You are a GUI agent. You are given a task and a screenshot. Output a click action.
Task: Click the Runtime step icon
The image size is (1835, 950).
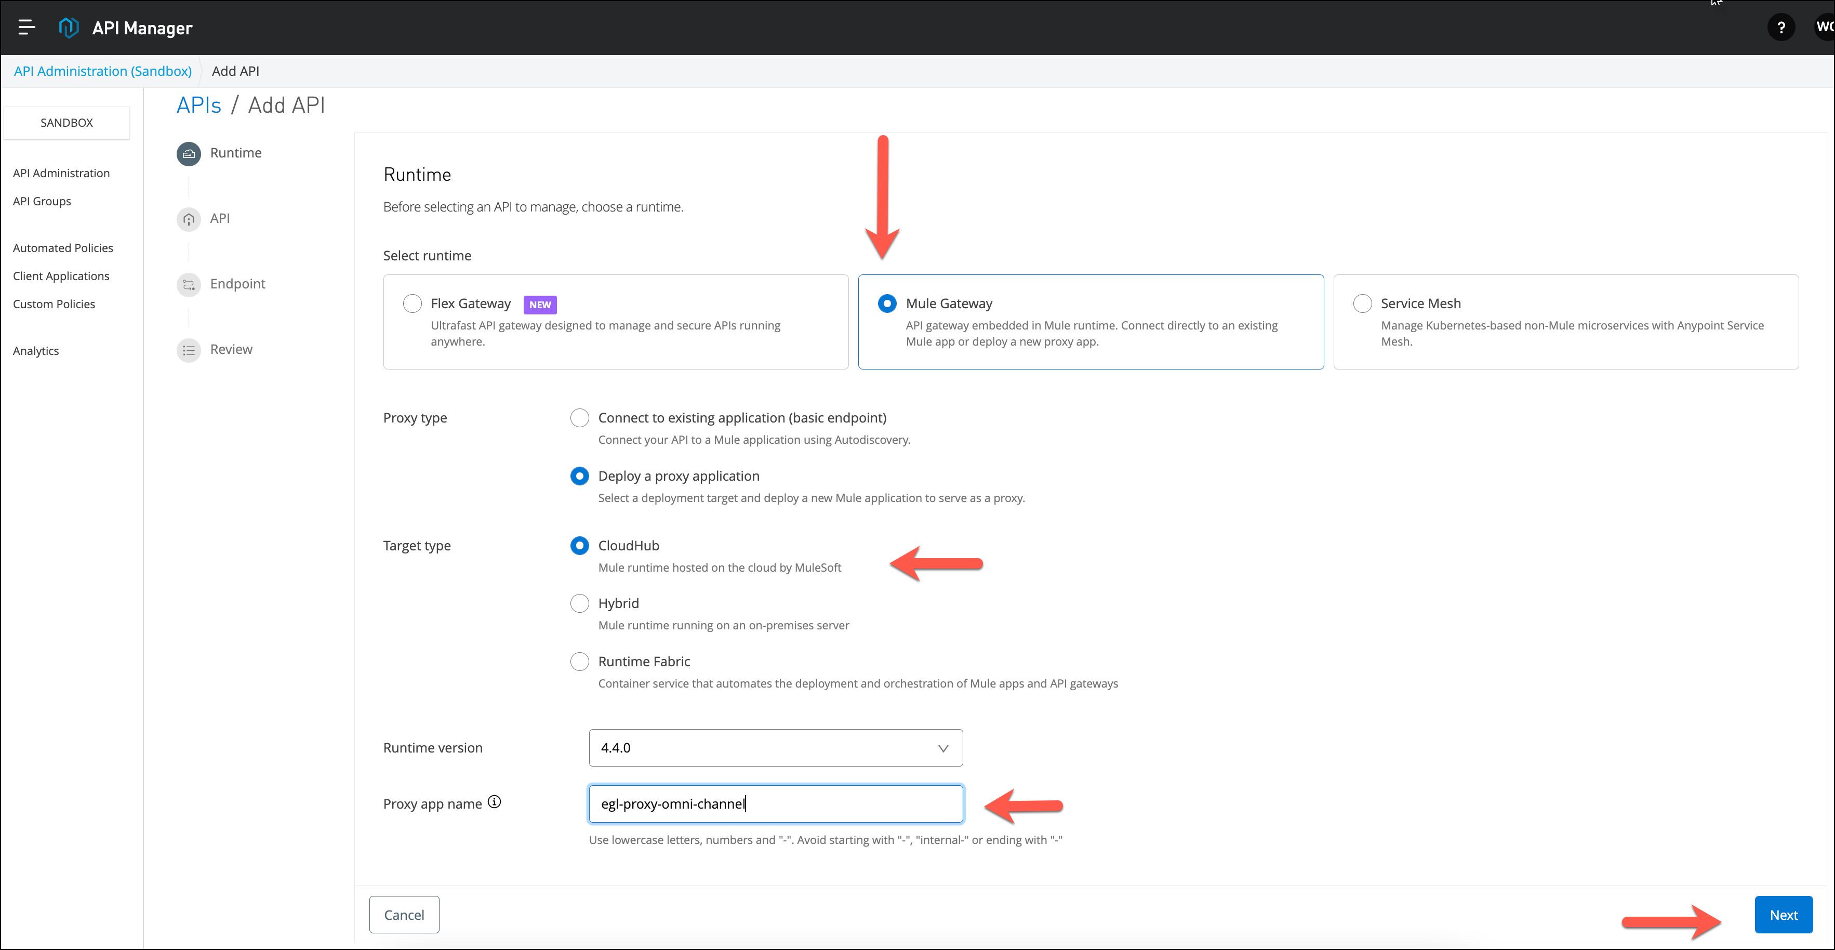coord(188,153)
